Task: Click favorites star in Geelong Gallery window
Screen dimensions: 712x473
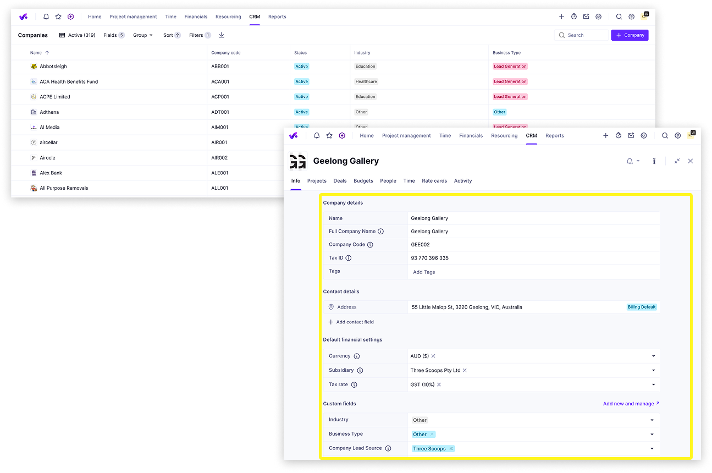Action: click(x=329, y=135)
